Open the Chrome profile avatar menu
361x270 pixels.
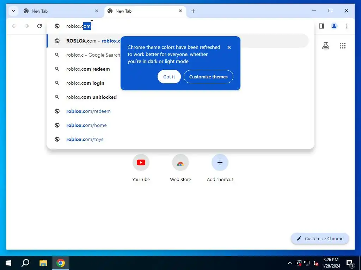coord(334,26)
